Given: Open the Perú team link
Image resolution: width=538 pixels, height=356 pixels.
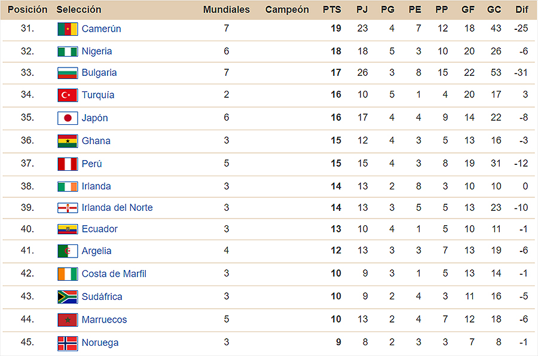Looking at the screenshot, I should [x=91, y=164].
